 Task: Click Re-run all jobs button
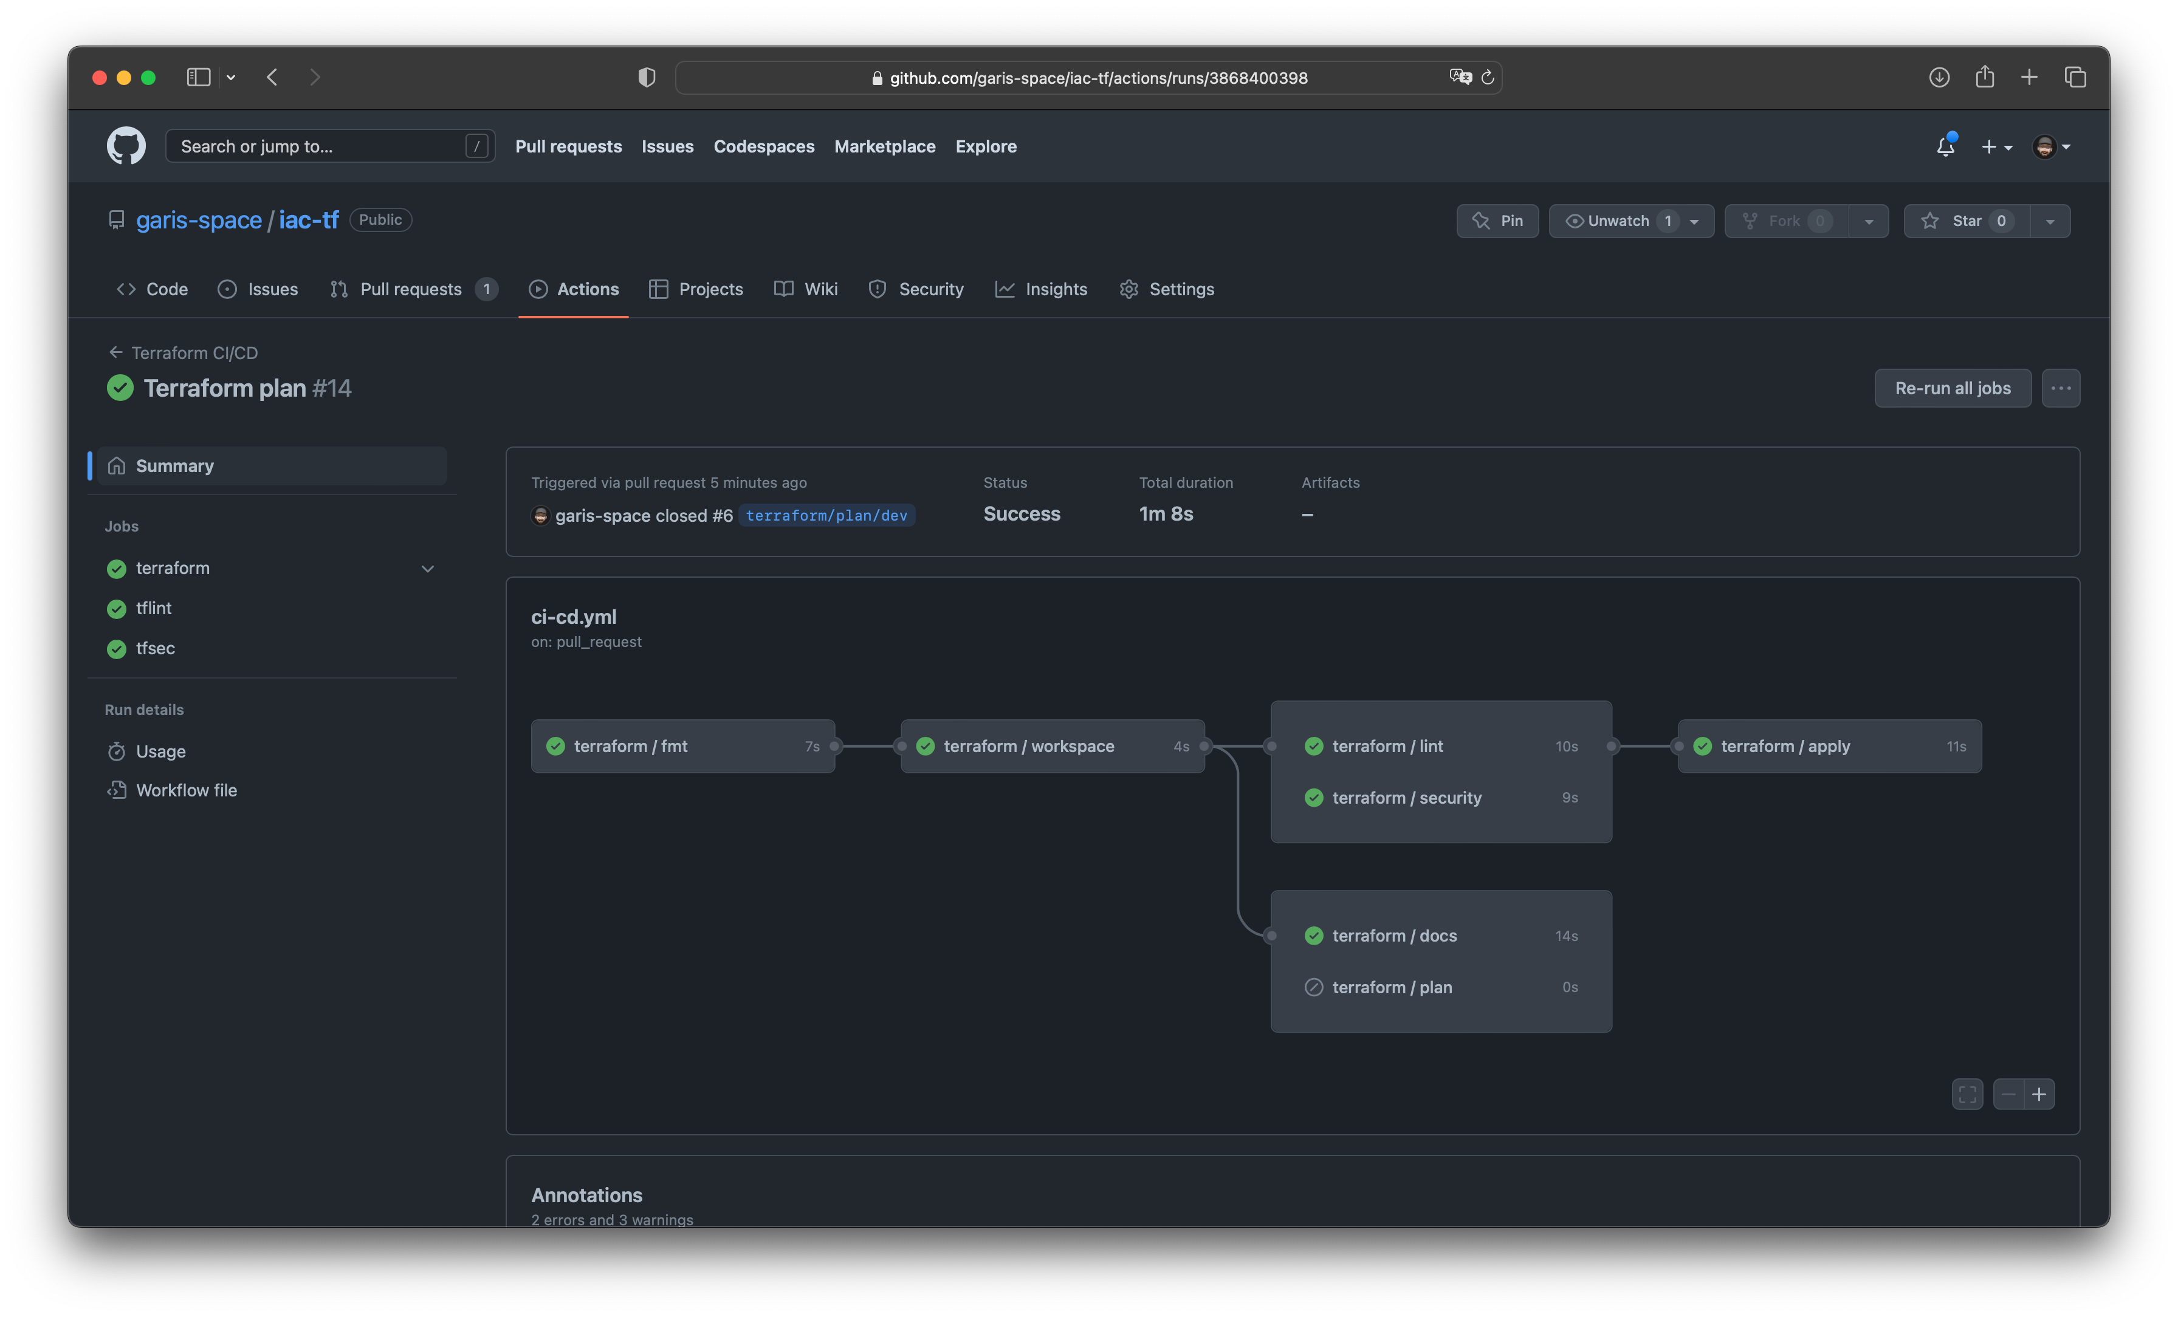tap(1952, 388)
